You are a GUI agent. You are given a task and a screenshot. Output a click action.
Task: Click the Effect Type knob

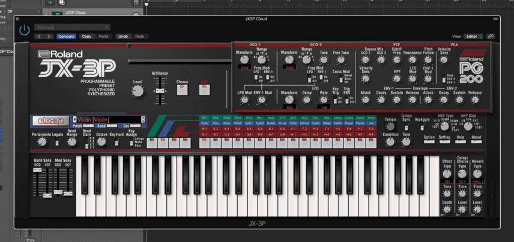447,174
